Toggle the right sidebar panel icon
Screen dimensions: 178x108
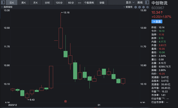click(x=147, y=3)
